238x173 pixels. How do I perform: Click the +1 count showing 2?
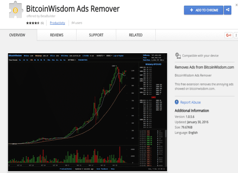tap(236, 35)
